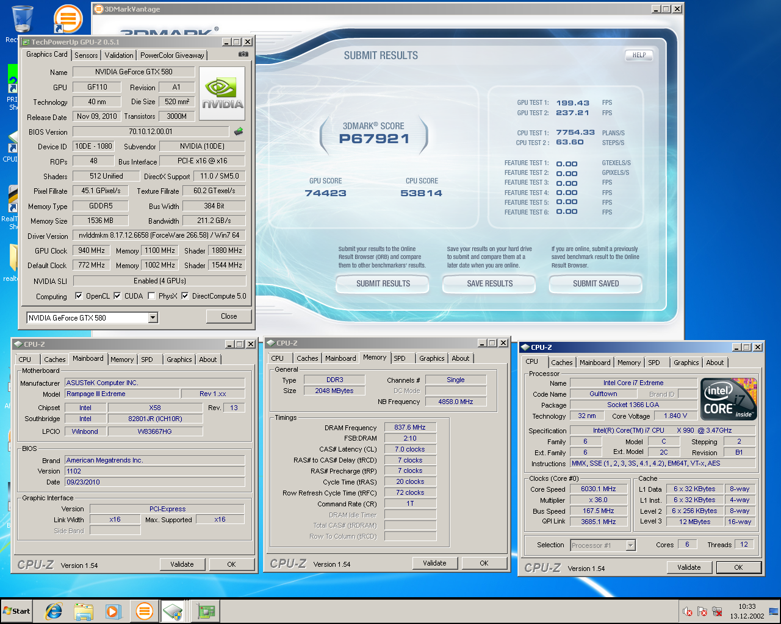Click the BIOS save chip icon in GPU-Z
This screenshot has height=624, width=781.
pos(239,132)
